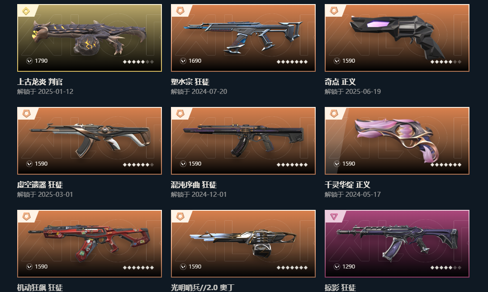Screen dimensions: 488x292
Task: Click the level diamonds on 上古龙炎 判官 card
Action: (x=138, y=62)
